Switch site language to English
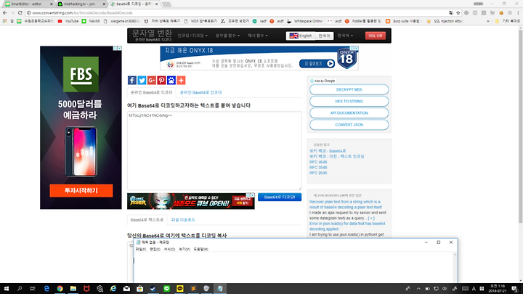 click(301, 36)
